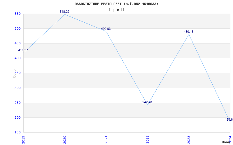
Task: Click the 480.16 data label
Action: coord(188,32)
